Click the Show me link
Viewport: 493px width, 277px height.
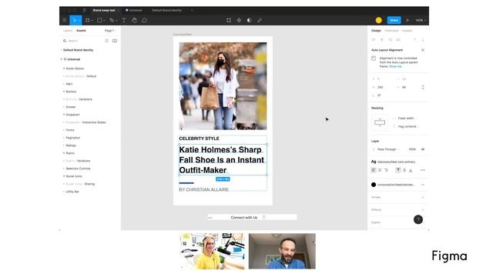[395, 67]
